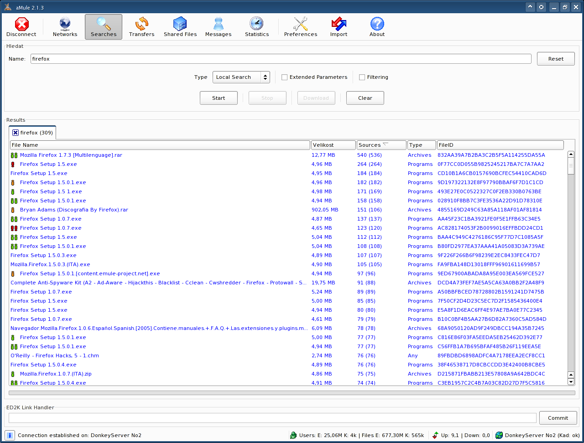Click the horizontal scrollbar below the results

pyautogui.click(x=292, y=392)
